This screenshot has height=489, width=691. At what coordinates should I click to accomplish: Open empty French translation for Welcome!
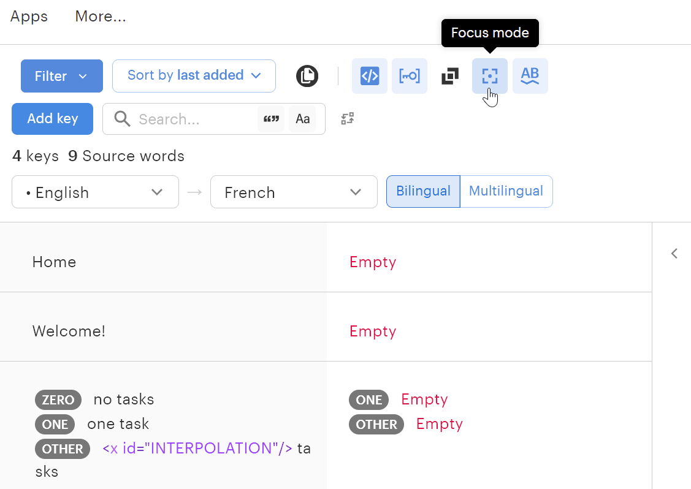(x=373, y=332)
